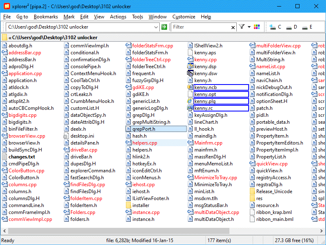
Task: Click the xplorer2 app icon in title bar
Action: (x=7, y=6)
